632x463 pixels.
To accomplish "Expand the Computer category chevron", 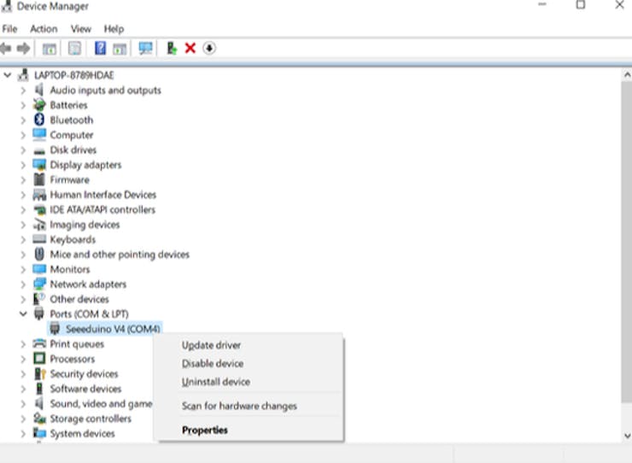I will (23, 135).
